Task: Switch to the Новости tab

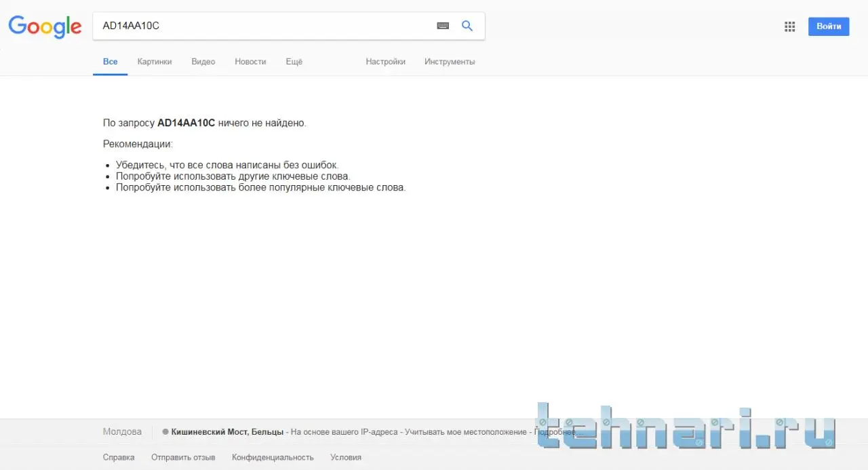Action: (x=250, y=62)
